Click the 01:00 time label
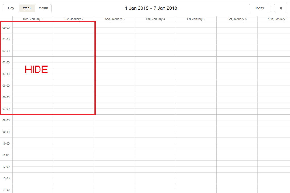The height and width of the screenshot is (193, 290). coord(6,39)
